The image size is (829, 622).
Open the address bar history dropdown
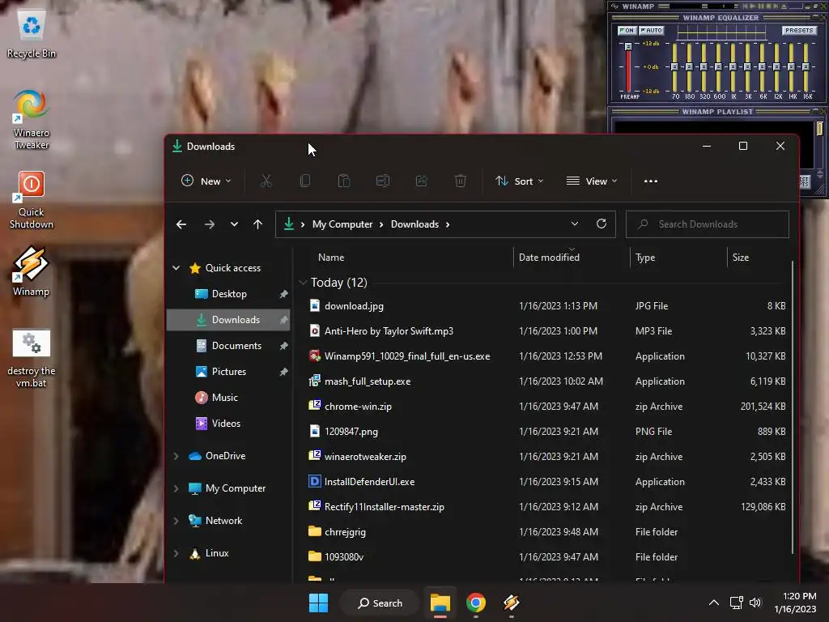[x=575, y=224]
